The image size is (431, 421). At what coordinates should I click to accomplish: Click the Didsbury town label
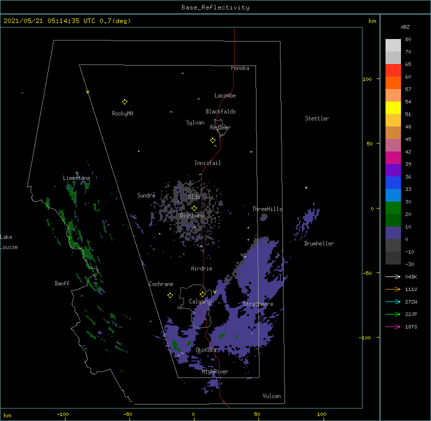pos(192,215)
